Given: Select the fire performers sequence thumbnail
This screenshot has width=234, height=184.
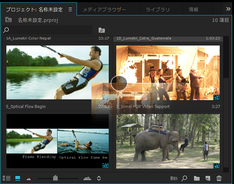Looking at the screenshot, I should tap(168, 73).
